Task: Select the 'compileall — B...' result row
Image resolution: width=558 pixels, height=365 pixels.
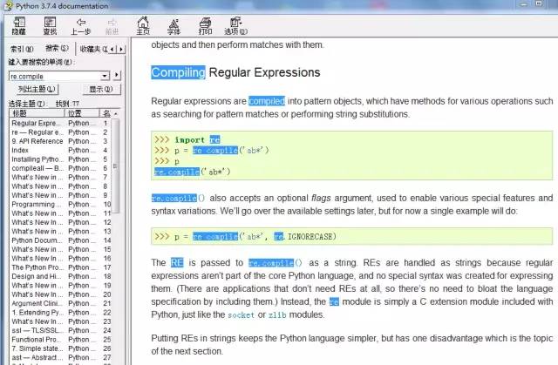Action: [60, 168]
